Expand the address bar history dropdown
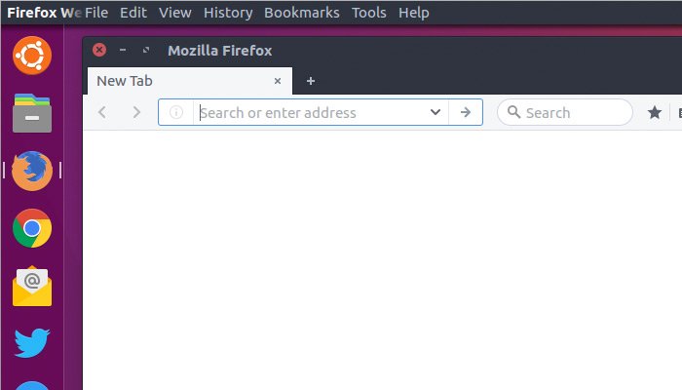682x390 pixels. click(x=435, y=112)
